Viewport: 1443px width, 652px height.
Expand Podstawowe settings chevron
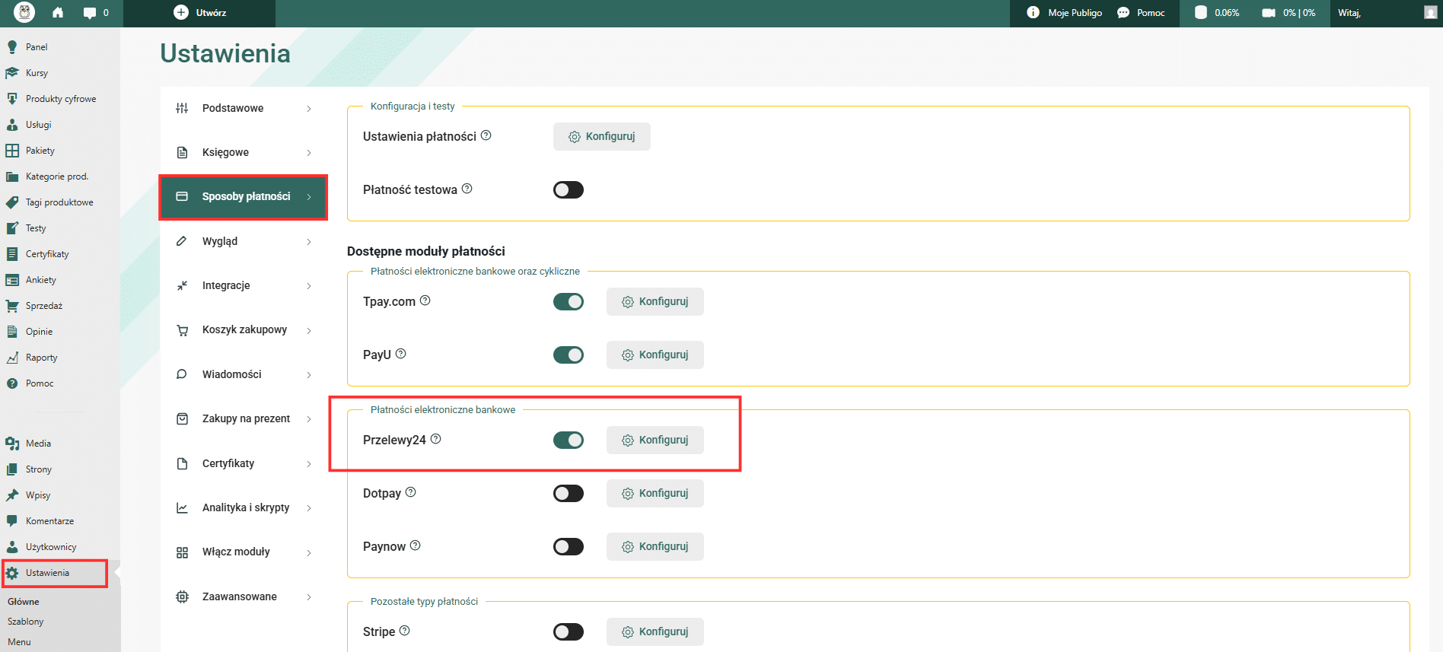pos(309,109)
